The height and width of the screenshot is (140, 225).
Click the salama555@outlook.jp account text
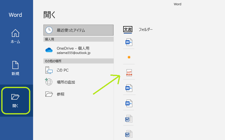pos(73,53)
